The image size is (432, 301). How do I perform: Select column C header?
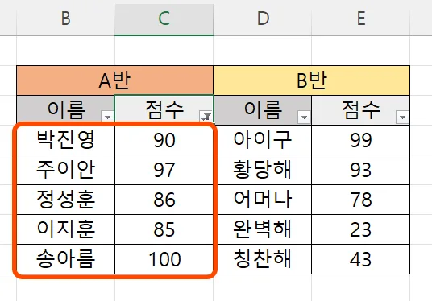coord(164,19)
